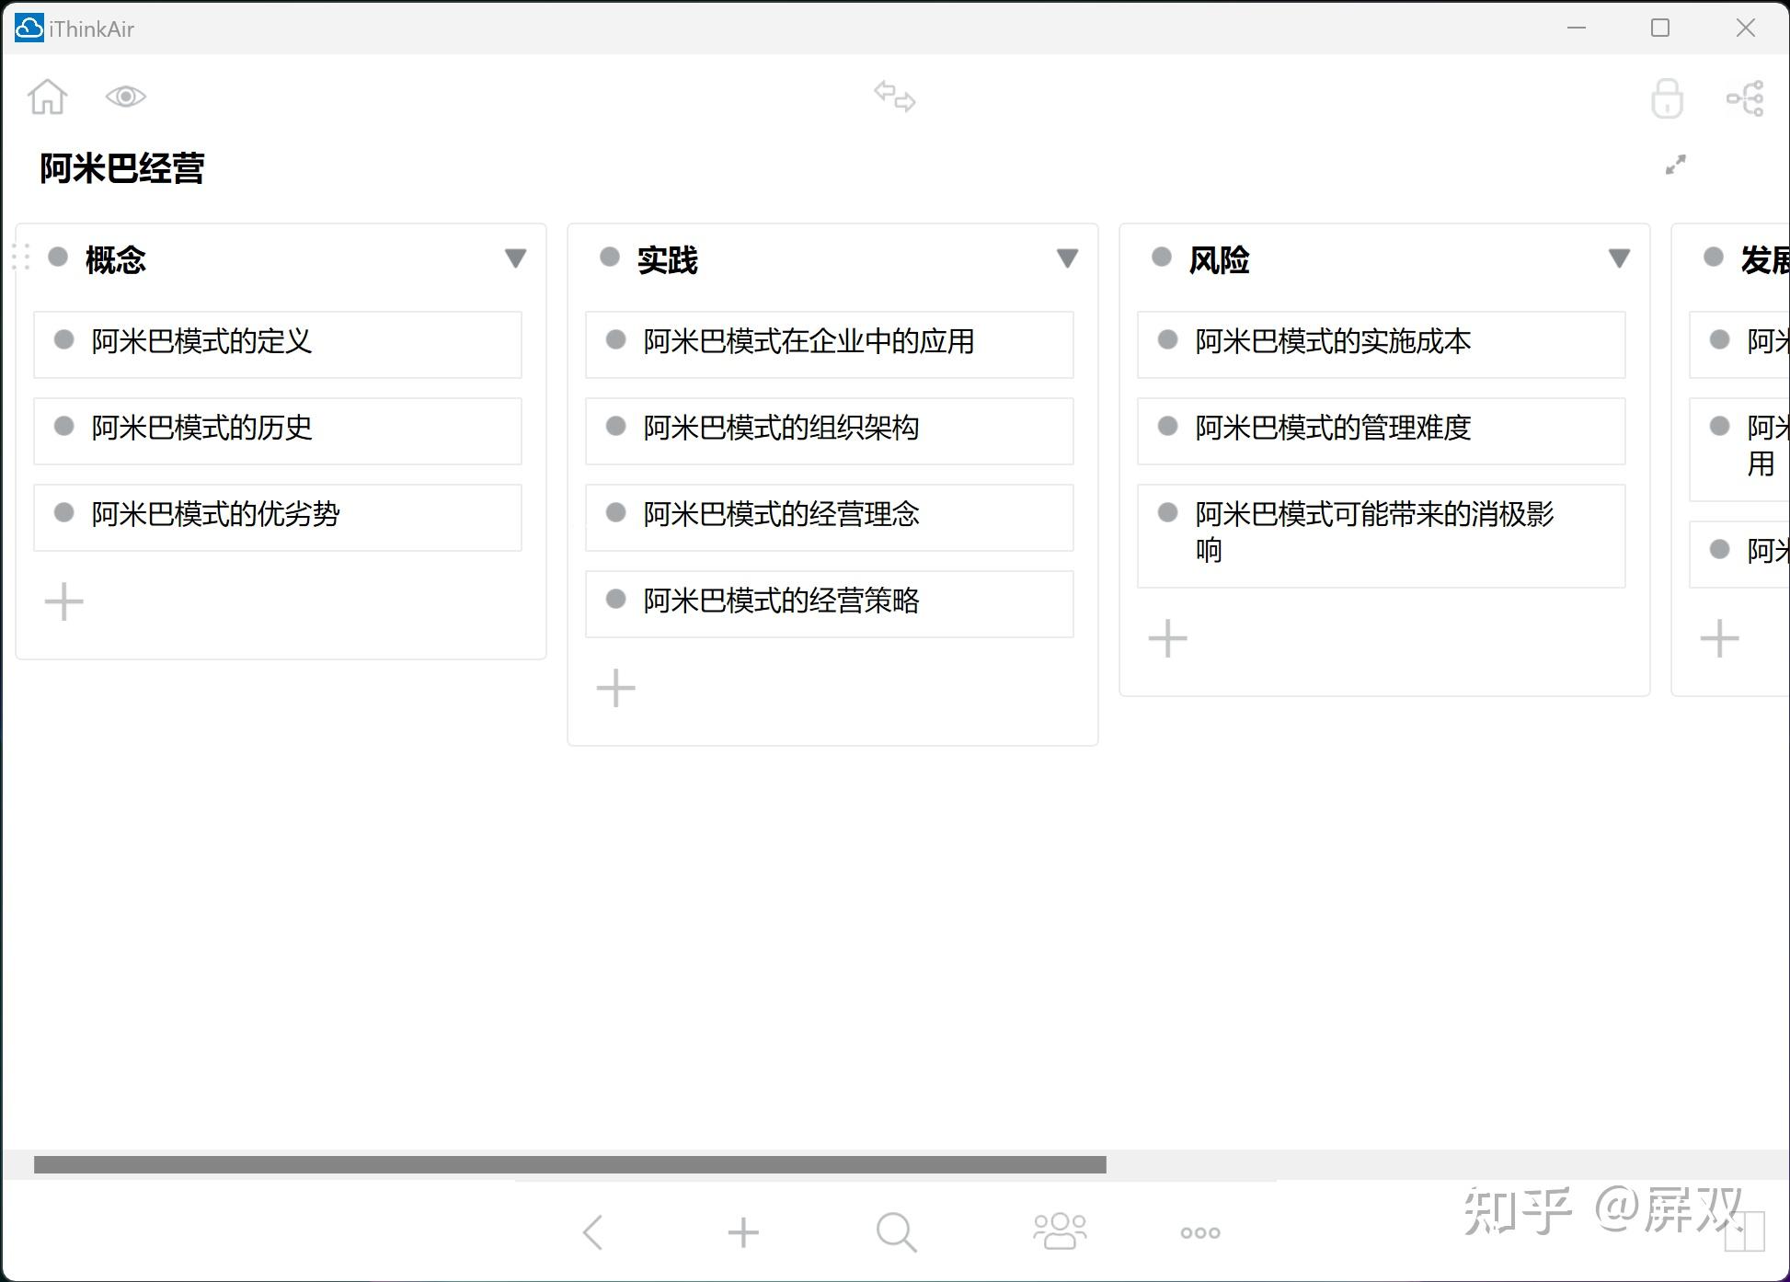Add a card under the 风险 column

[1168, 638]
